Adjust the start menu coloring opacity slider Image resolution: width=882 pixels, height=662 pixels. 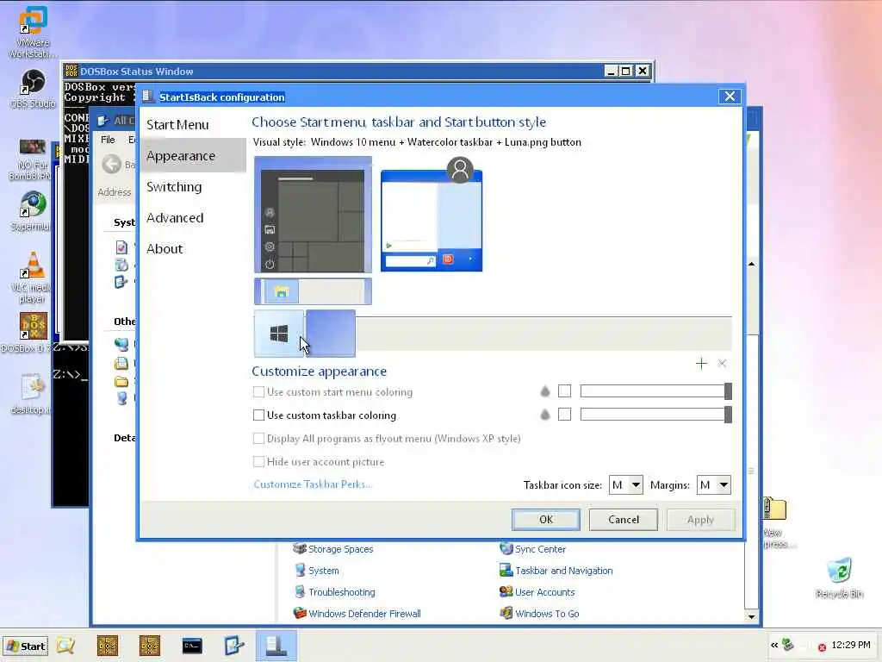(x=655, y=391)
